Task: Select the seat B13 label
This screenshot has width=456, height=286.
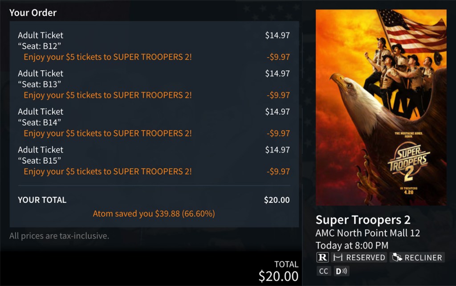Action: pyautogui.click(x=39, y=84)
